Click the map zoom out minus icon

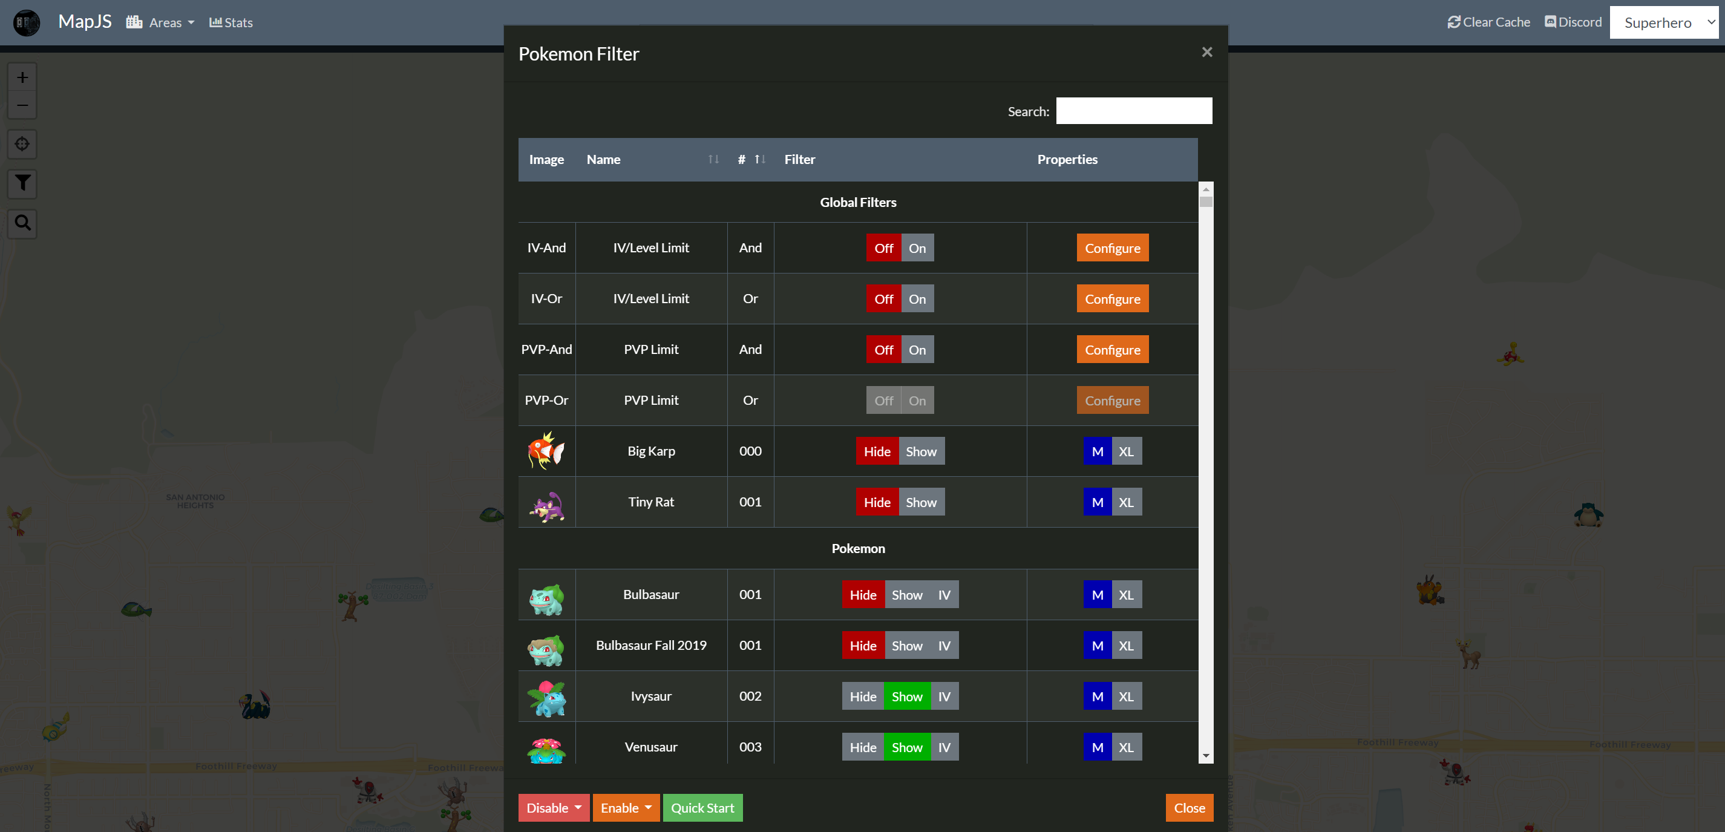coord(22,105)
